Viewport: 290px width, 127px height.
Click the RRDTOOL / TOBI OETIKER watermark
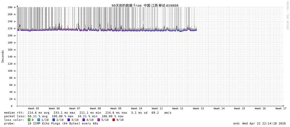click(x=287, y=15)
